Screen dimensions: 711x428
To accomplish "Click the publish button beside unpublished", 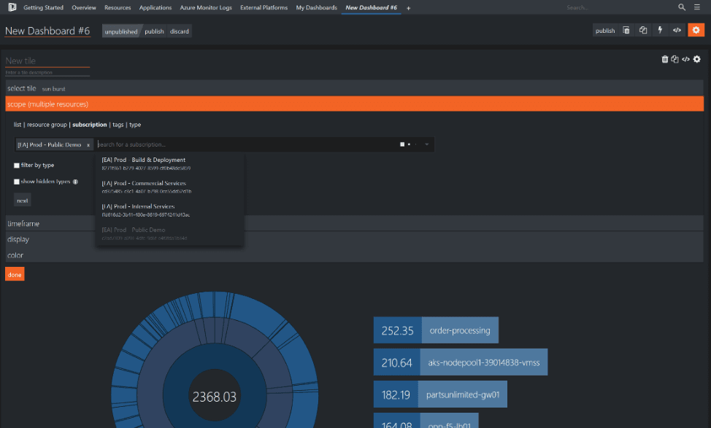I will (x=154, y=31).
